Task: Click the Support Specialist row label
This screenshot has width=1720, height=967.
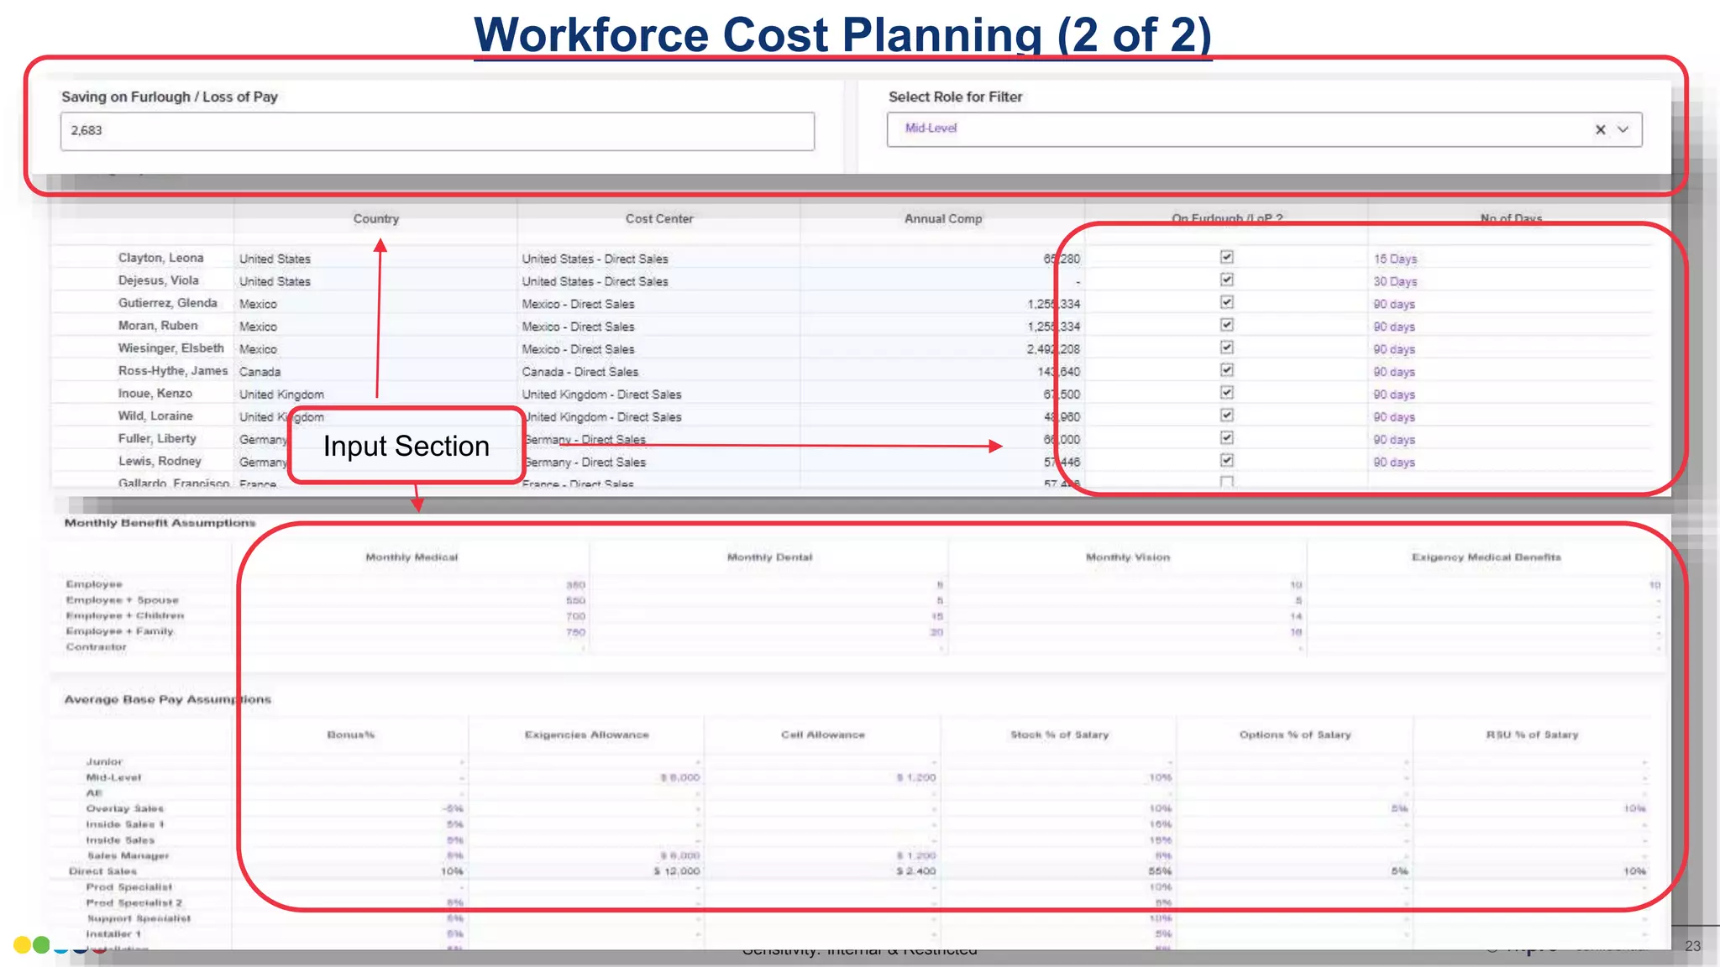Action: [139, 918]
